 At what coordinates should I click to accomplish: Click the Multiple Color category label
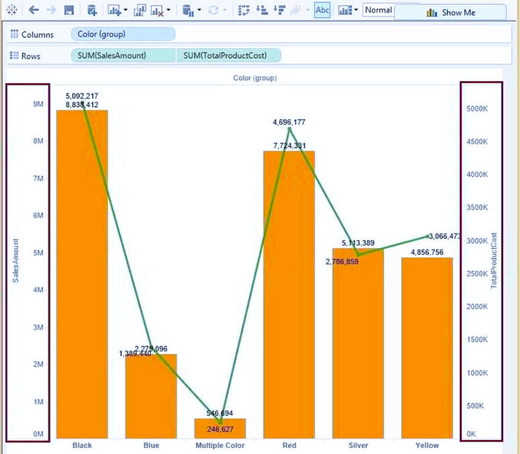(x=220, y=445)
